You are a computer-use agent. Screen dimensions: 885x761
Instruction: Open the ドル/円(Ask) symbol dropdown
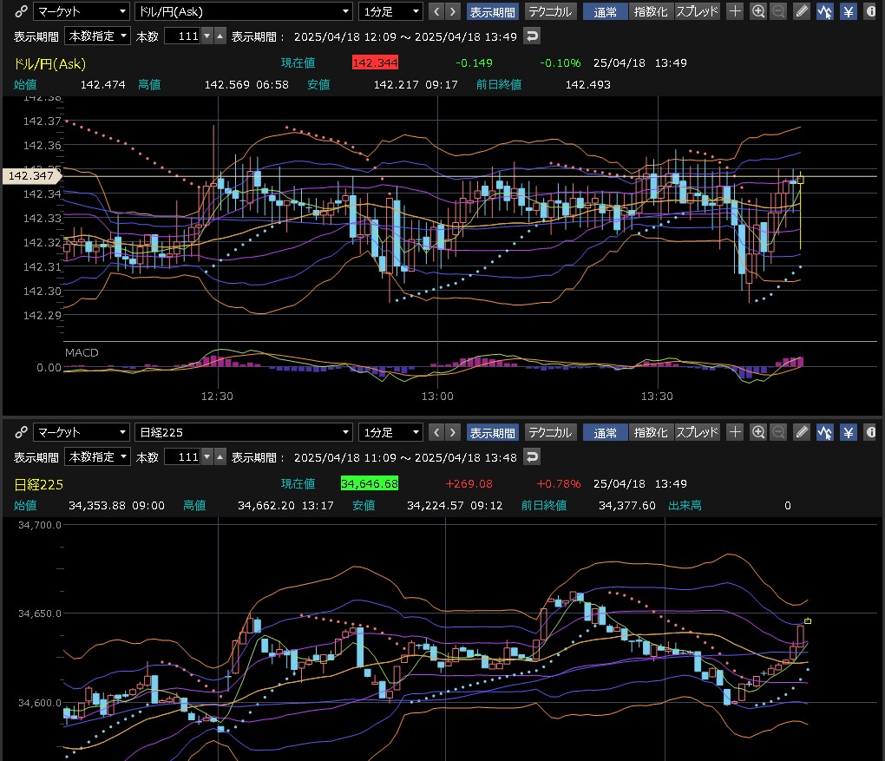(244, 11)
